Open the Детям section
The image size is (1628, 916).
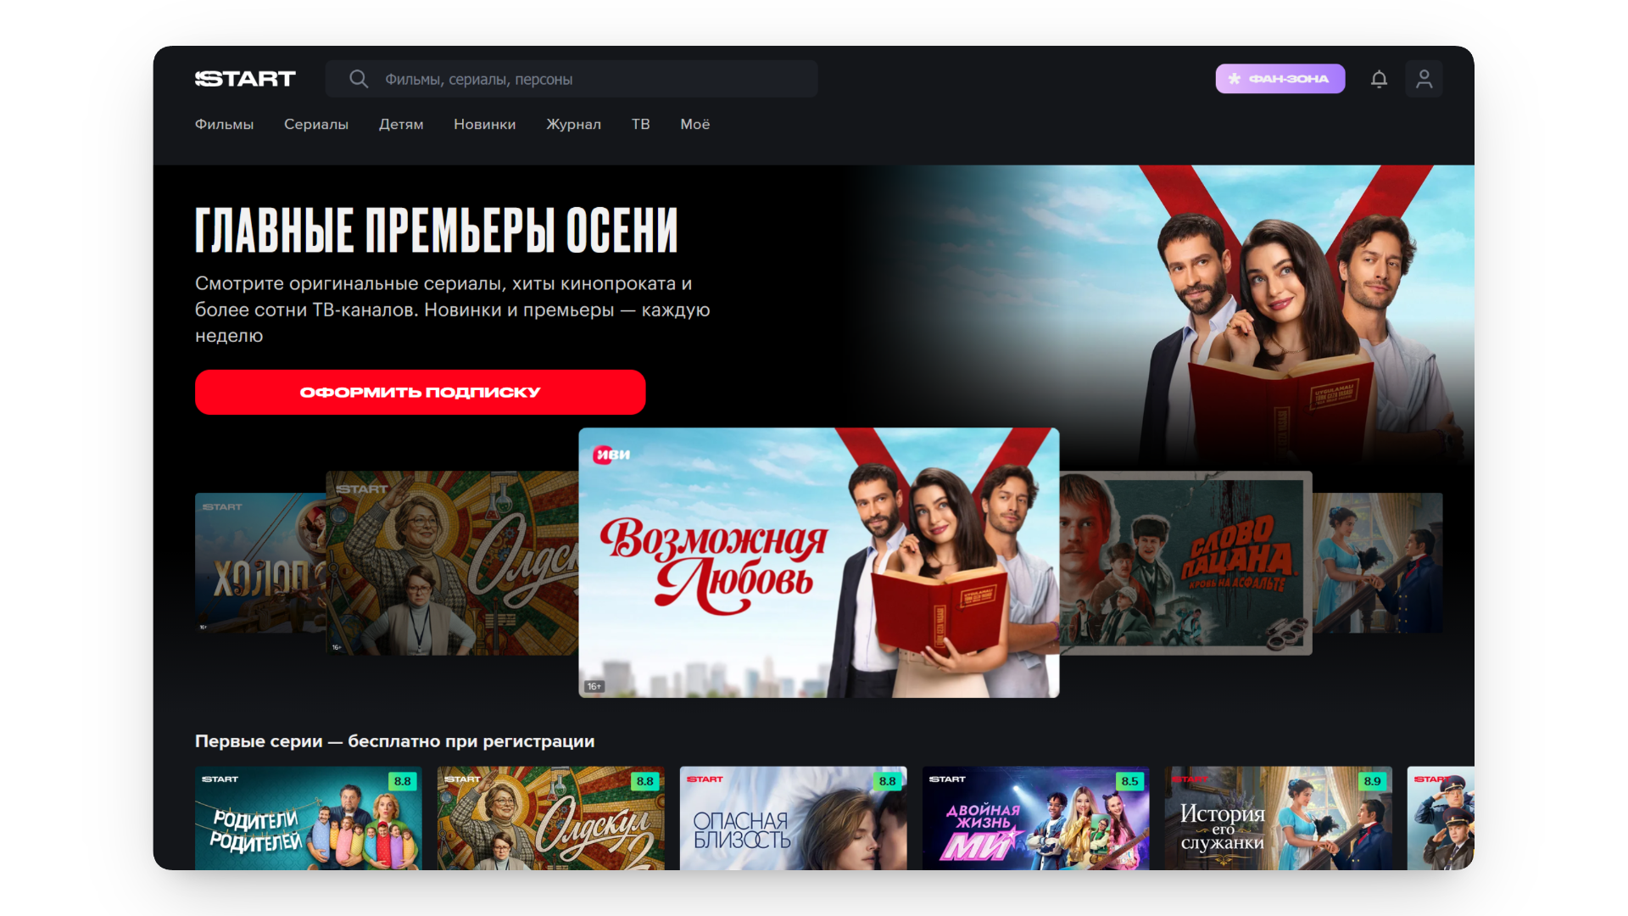tap(401, 124)
